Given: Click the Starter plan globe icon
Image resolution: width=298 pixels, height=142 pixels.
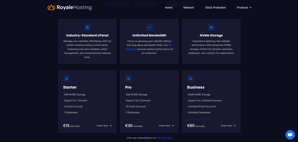Looking at the screenshot, I should coord(67,79).
